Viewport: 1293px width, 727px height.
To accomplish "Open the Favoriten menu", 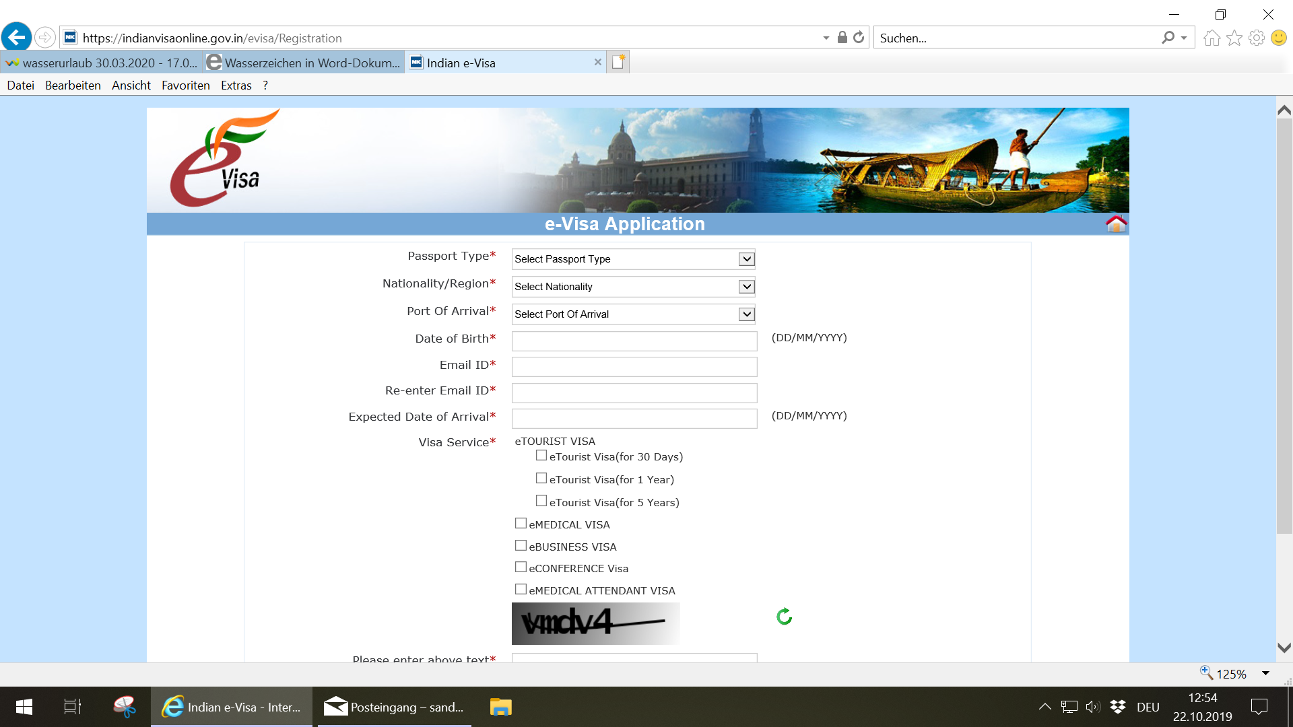I will point(185,85).
